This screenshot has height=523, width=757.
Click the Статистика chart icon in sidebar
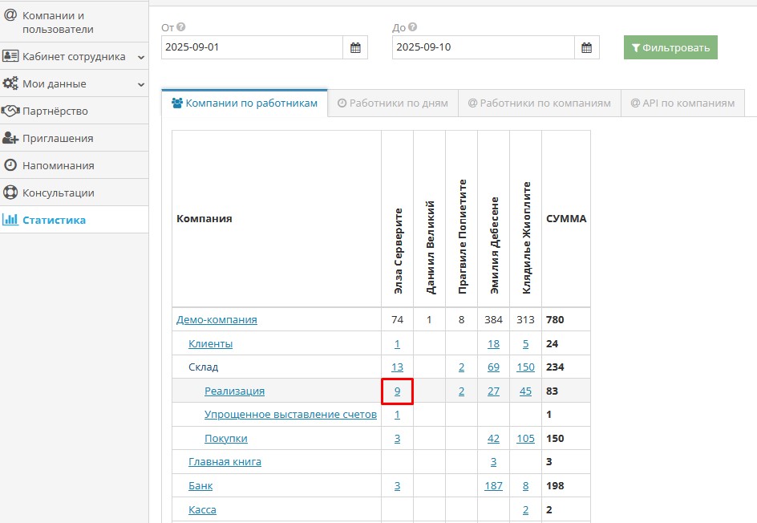coord(10,220)
